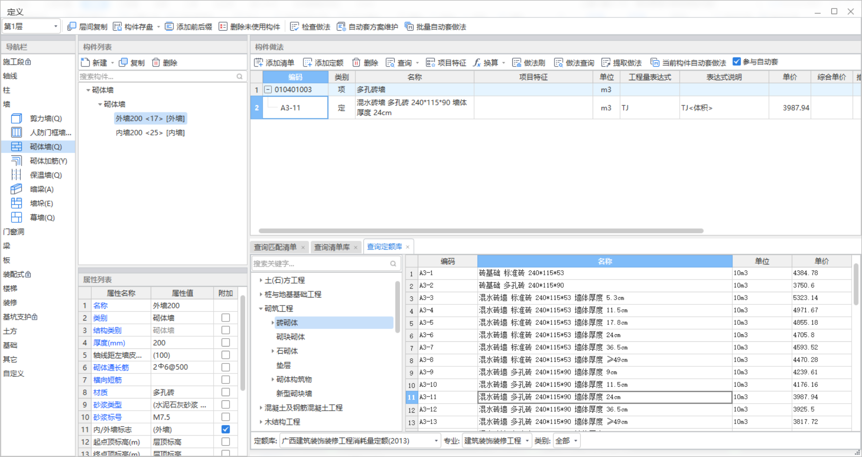Viewport: 862px width, 457px height.
Task: Click 换算 function icon
Action: (x=477, y=62)
